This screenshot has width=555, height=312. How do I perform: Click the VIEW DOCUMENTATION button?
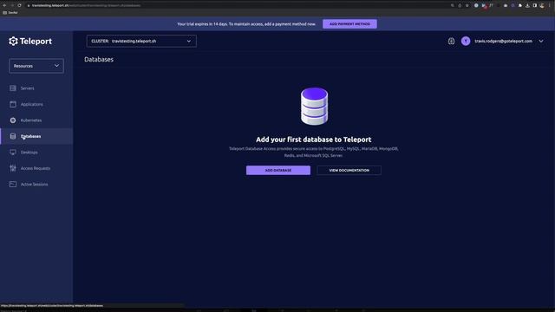click(349, 170)
